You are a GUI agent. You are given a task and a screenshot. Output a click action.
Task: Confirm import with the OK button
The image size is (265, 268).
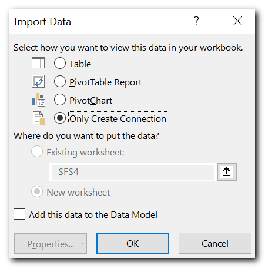click(x=133, y=243)
